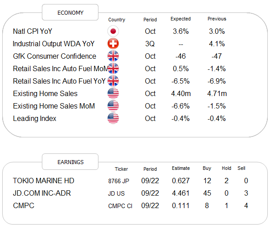
Task: Click the UK flag beside Retail Sales YoY
Action: point(113,81)
